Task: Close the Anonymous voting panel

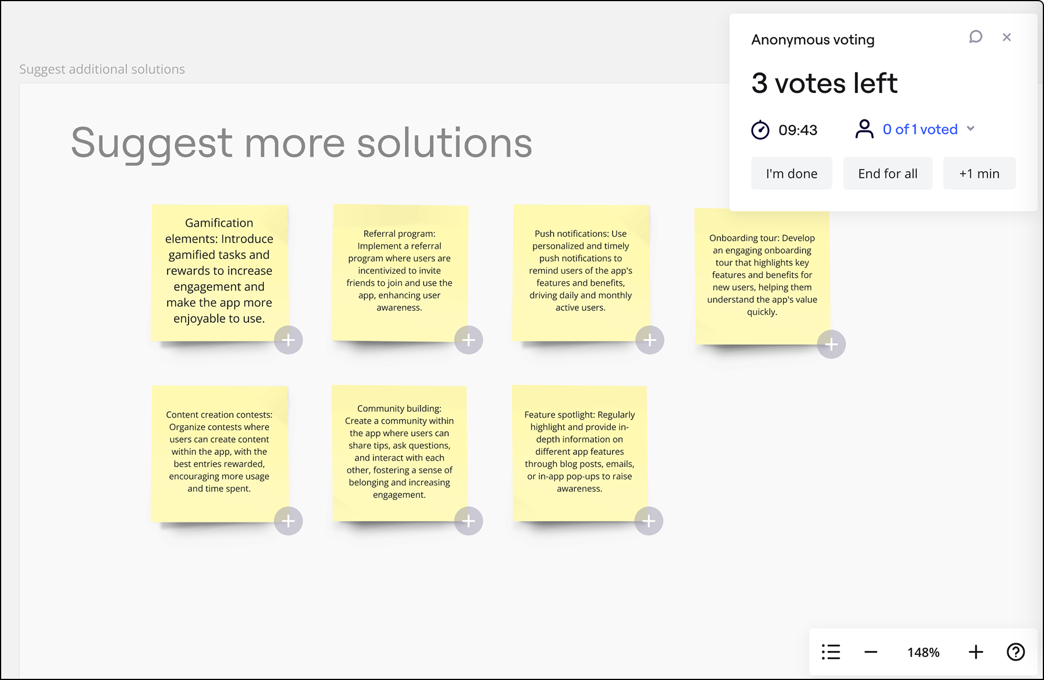Action: (1007, 37)
